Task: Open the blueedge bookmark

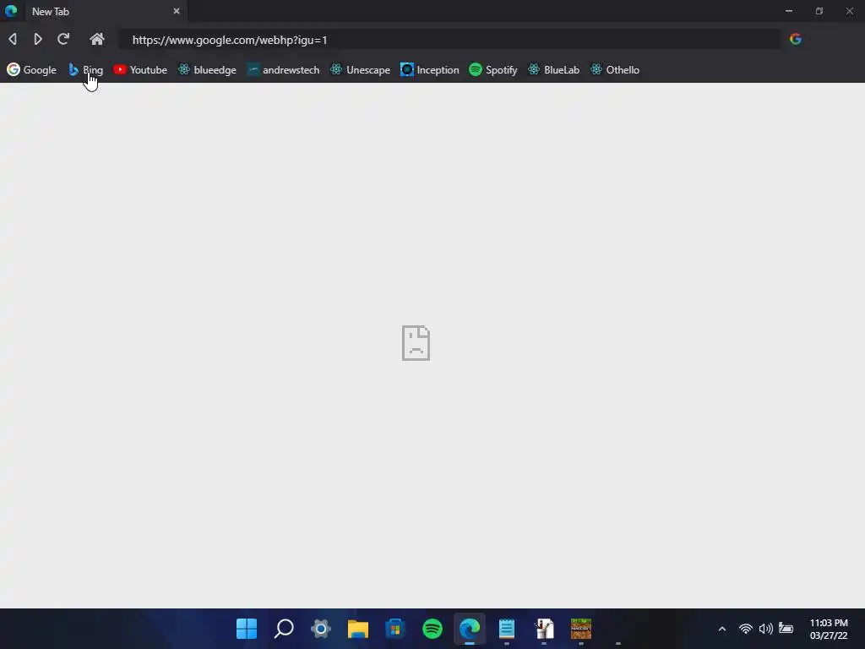Action: 207,70
